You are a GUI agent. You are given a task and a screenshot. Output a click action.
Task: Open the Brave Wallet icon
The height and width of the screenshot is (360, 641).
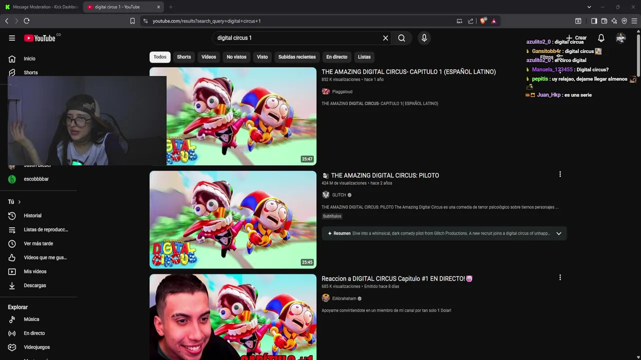(x=604, y=21)
